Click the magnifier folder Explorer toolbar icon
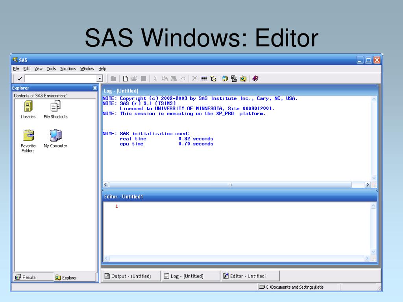Image resolution: width=403 pixels, height=302 pixels. pyautogui.click(x=243, y=79)
